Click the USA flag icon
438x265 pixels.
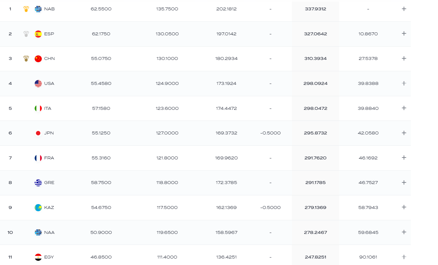[x=38, y=83]
